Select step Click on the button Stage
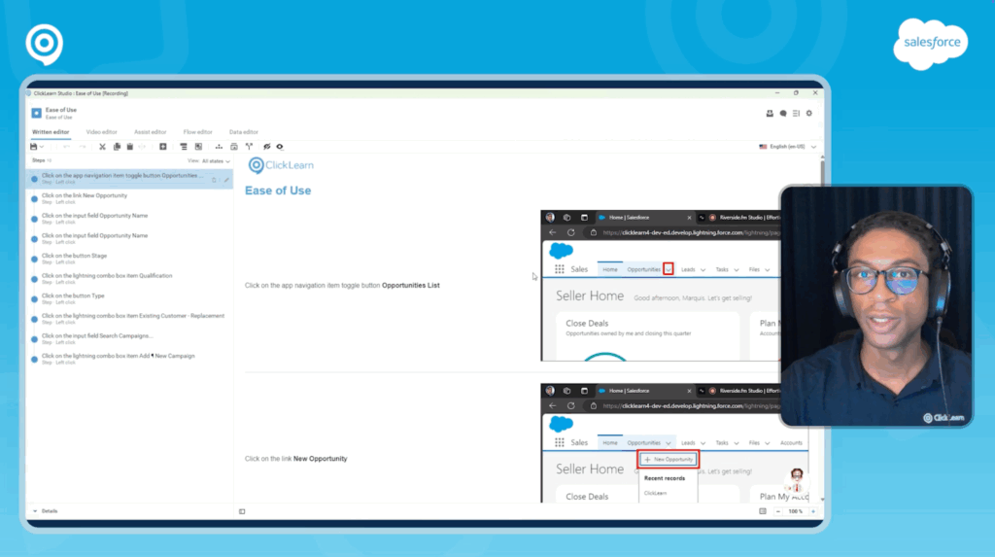Viewport: 995px width, 557px height. (x=129, y=259)
